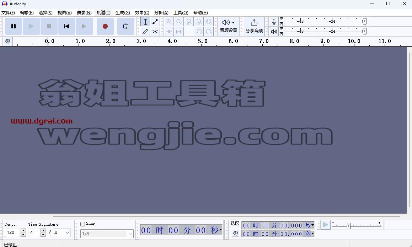Select the Draw pencil tool
This screenshot has height=247, width=412.
145,32
